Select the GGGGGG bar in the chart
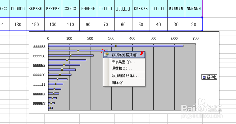 pyautogui.click(x=60, y=75)
